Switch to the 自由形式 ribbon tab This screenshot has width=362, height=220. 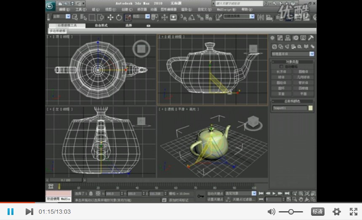point(101,26)
